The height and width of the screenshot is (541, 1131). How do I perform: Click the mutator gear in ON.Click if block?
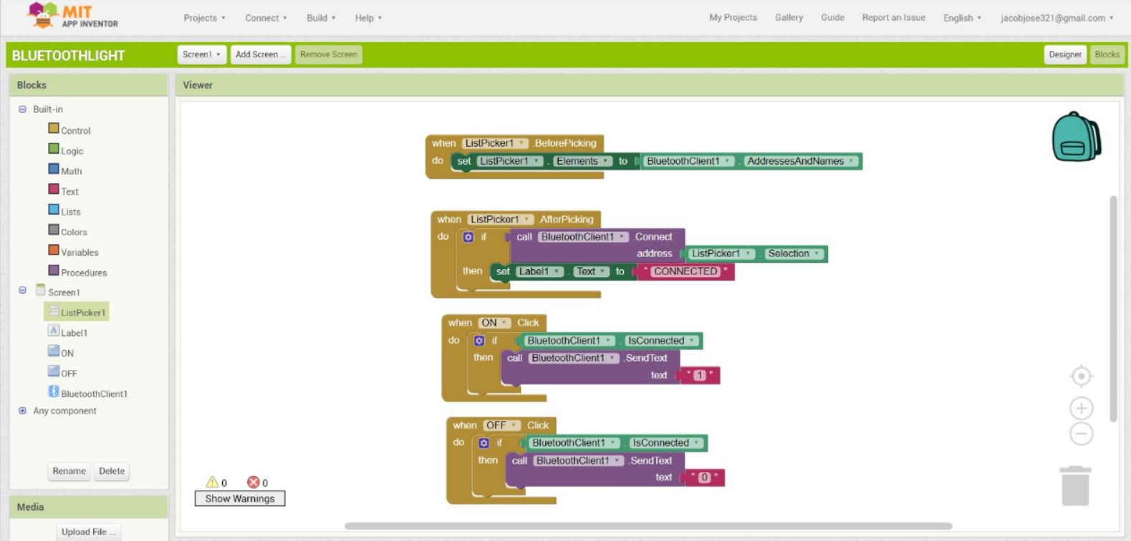point(479,341)
